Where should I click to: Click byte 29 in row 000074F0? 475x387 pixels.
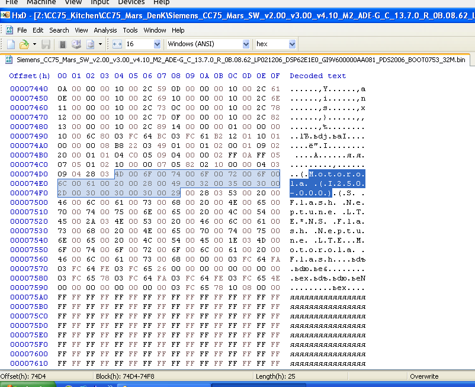(176, 193)
